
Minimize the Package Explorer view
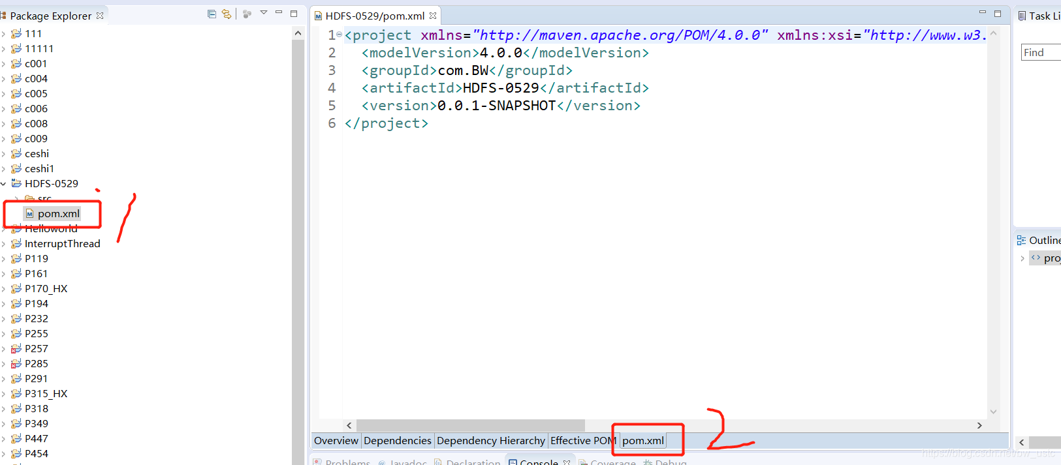pyautogui.click(x=279, y=12)
